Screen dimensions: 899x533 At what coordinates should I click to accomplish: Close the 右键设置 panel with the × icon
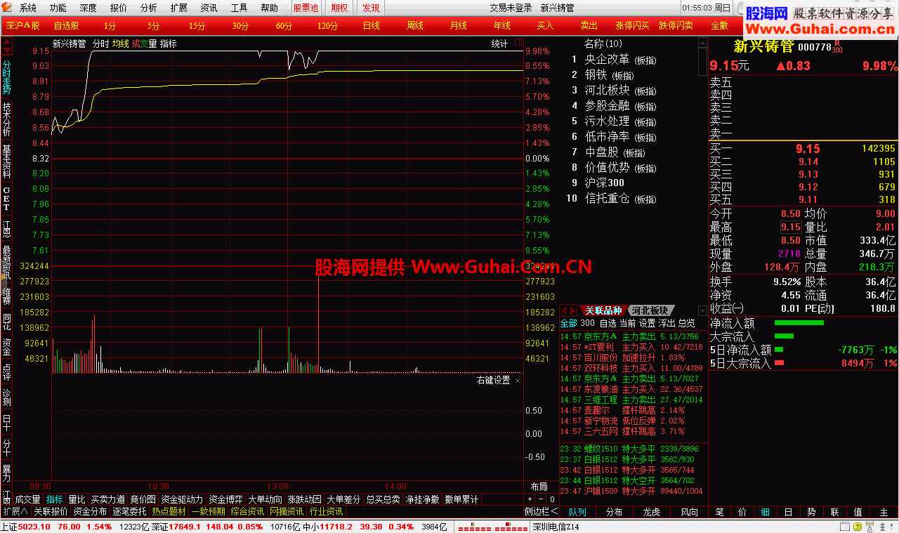tap(518, 381)
